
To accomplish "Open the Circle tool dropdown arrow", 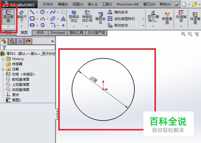I will point(47,12).
